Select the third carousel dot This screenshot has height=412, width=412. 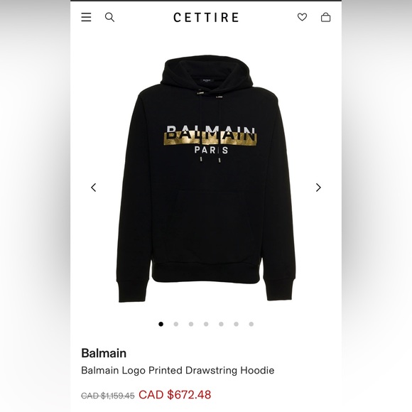191,324
